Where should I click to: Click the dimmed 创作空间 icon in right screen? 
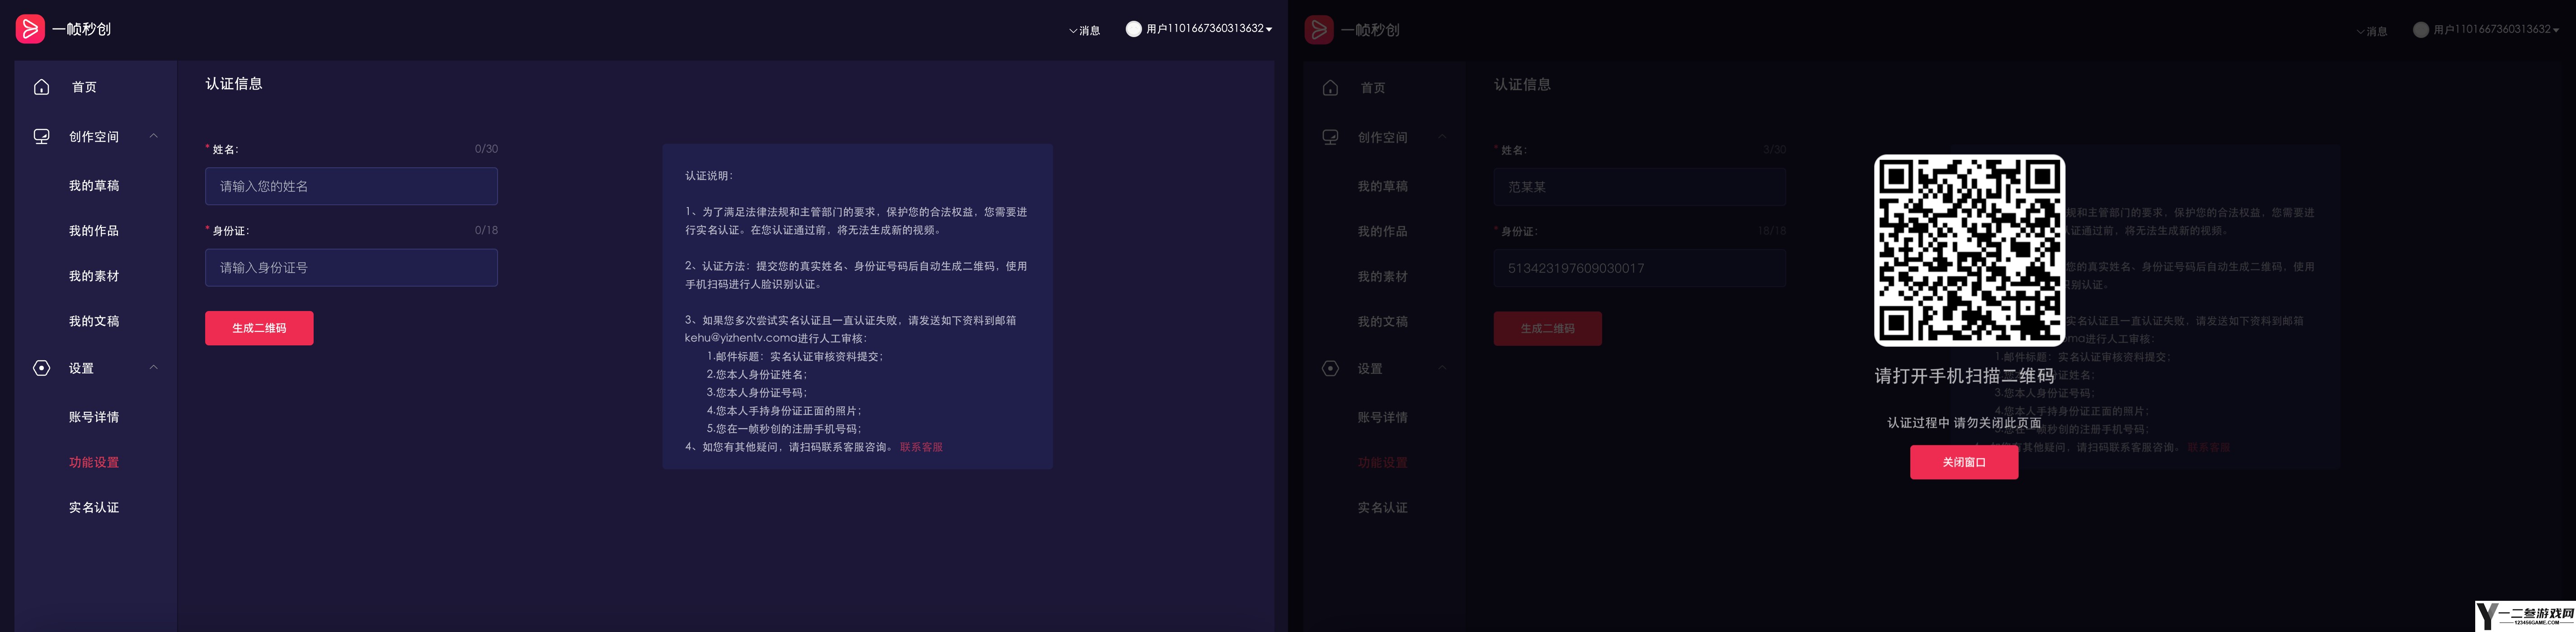point(1330,137)
